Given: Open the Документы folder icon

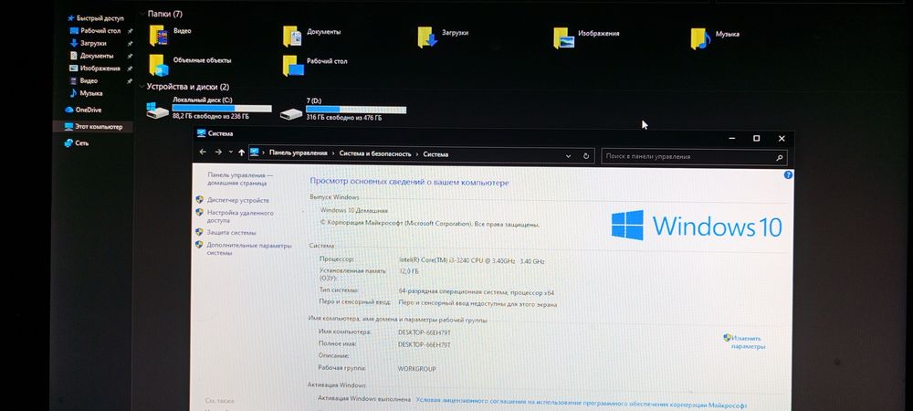Looking at the screenshot, I should [292, 37].
